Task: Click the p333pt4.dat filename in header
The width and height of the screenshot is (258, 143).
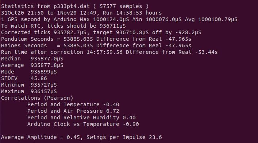Action: (72, 6)
